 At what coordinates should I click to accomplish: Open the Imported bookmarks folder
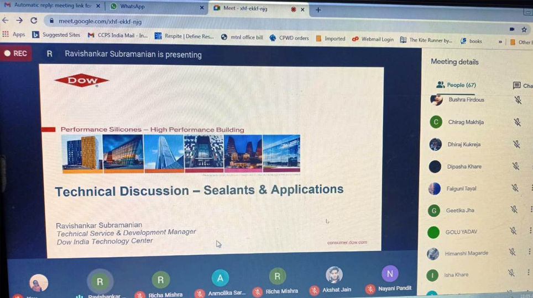click(331, 39)
